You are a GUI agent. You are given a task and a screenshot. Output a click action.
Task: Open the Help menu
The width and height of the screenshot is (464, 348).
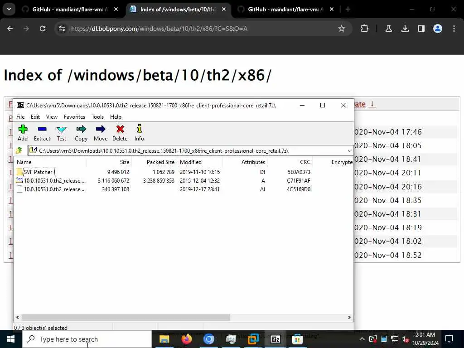(116, 117)
